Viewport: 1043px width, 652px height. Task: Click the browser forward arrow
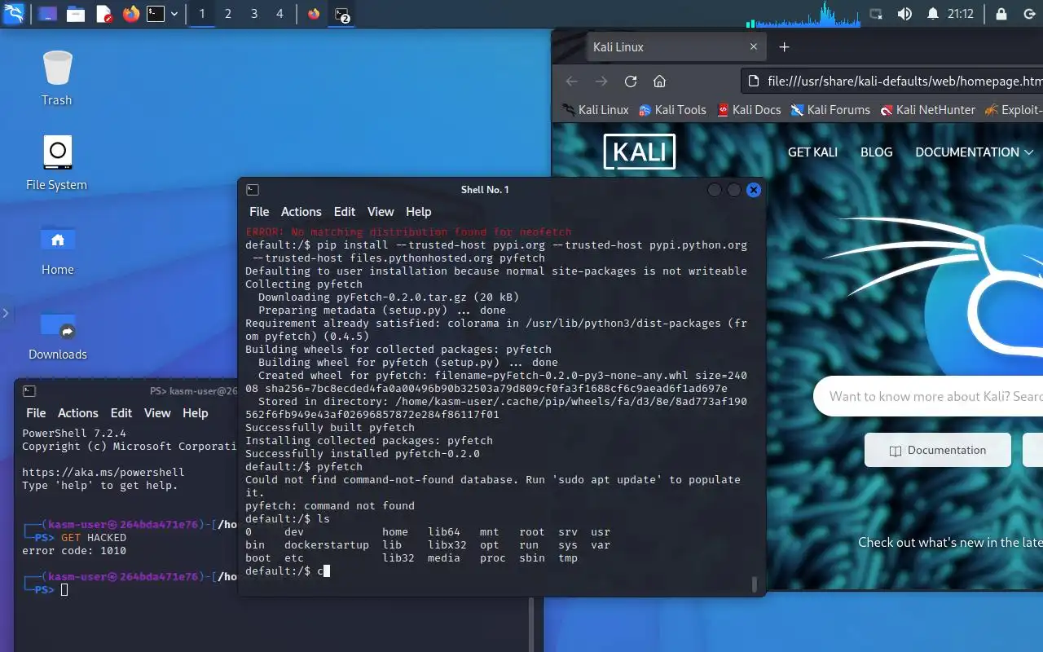[x=601, y=81]
